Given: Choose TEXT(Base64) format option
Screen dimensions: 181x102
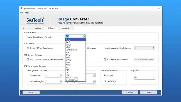Looking at the screenshot, I should click(76, 50).
